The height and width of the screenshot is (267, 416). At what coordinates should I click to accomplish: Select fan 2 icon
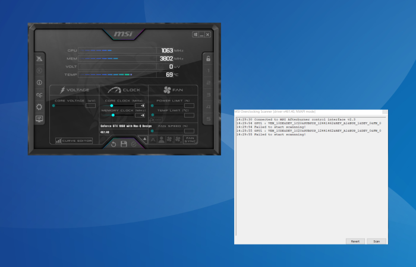pyautogui.click(x=178, y=139)
